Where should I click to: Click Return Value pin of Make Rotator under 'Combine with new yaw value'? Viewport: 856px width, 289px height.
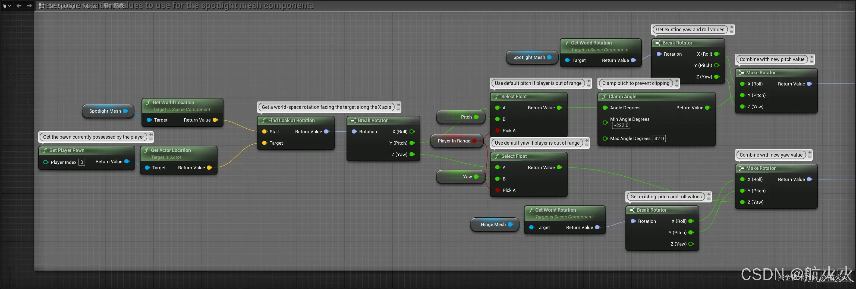click(810, 180)
